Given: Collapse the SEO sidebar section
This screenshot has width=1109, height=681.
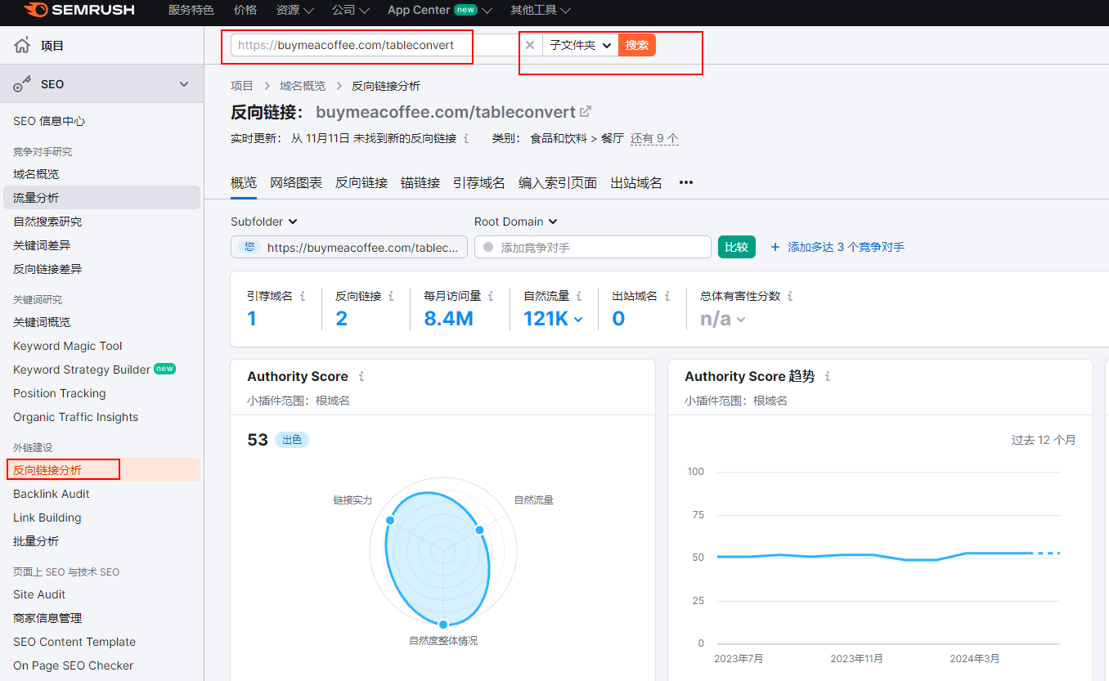Looking at the screenshot, I should click(184, 84).
